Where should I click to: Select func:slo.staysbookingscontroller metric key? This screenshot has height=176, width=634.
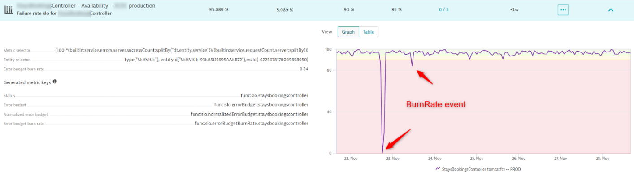[x=274, y=96]
